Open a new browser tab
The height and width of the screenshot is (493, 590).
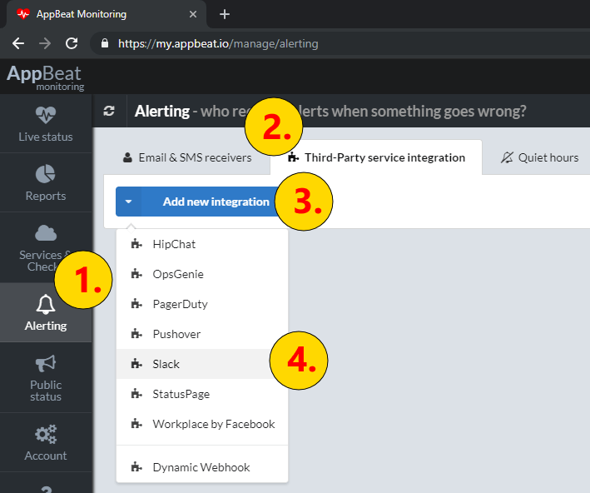coord(225,14)
